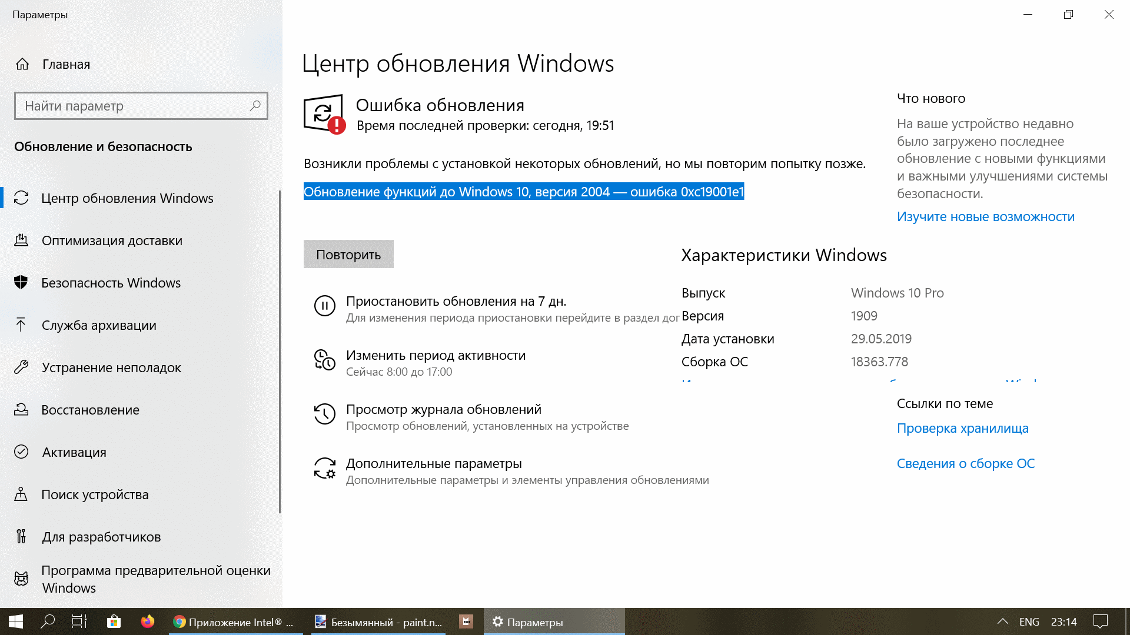Click the upload arrow icon for Служба архивации
Screen dimensions: 1130x635
click(21, 325)
